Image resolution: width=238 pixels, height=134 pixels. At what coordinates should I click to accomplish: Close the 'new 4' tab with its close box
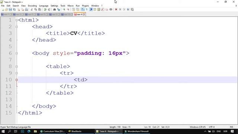tap(84, 15)
